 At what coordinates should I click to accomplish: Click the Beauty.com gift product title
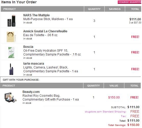(31, 92)
